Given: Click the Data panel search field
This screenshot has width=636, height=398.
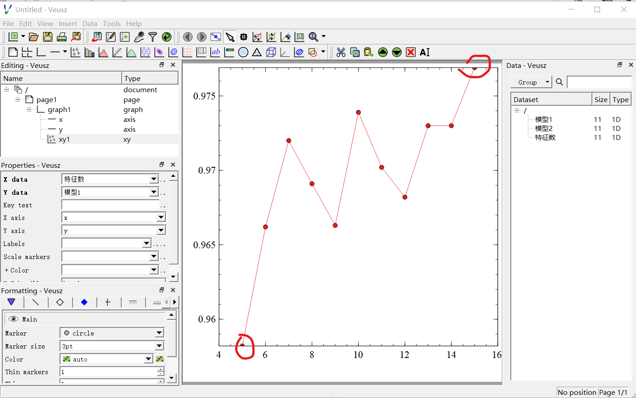Looking at the screenshot, I should pyautogui.click(x=599, y=82).
